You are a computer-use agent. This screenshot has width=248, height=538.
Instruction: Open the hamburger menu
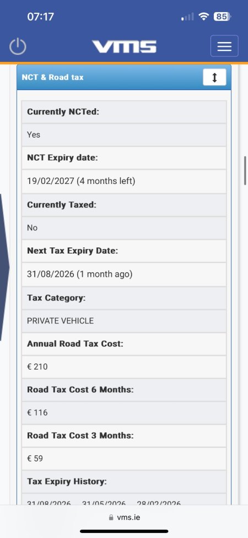pos(224,46)
